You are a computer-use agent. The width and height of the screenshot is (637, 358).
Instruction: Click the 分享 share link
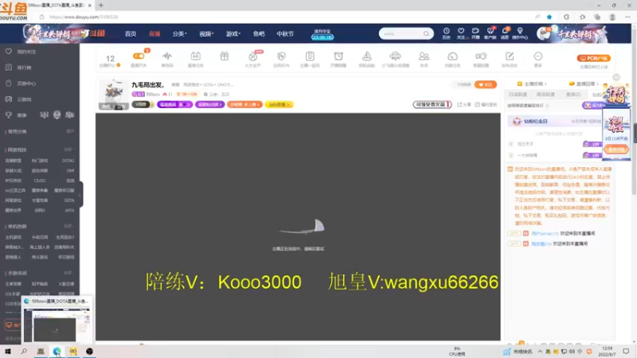pos(464,104)
